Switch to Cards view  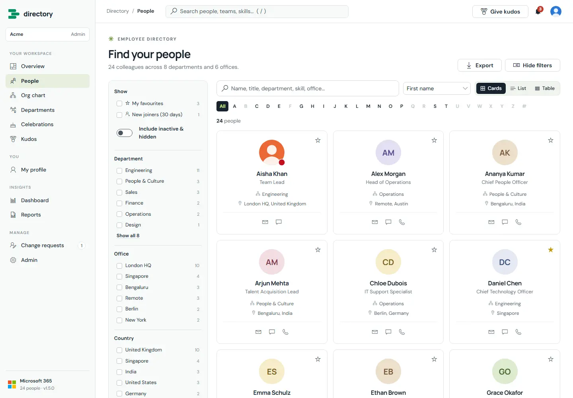tap(491, 88)
